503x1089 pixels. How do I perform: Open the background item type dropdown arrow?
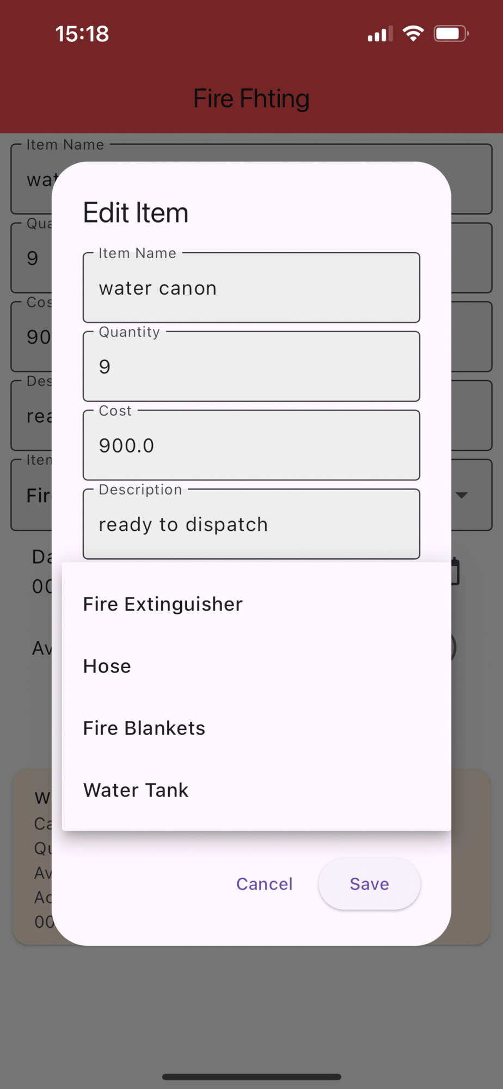[462, 495]
